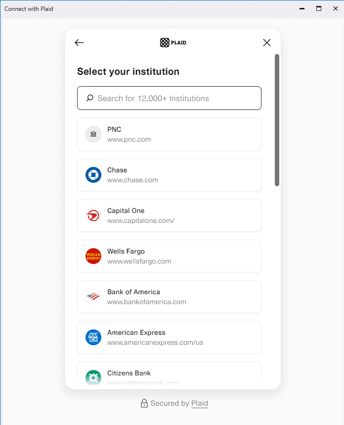Screen dimensions: 344x425
Task: Go back using the left arrow icon
Action: (79, 43)
